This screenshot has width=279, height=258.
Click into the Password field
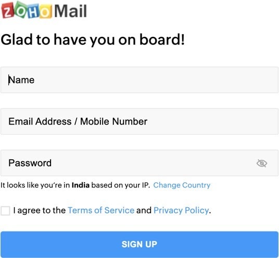[x=139, y=163]
